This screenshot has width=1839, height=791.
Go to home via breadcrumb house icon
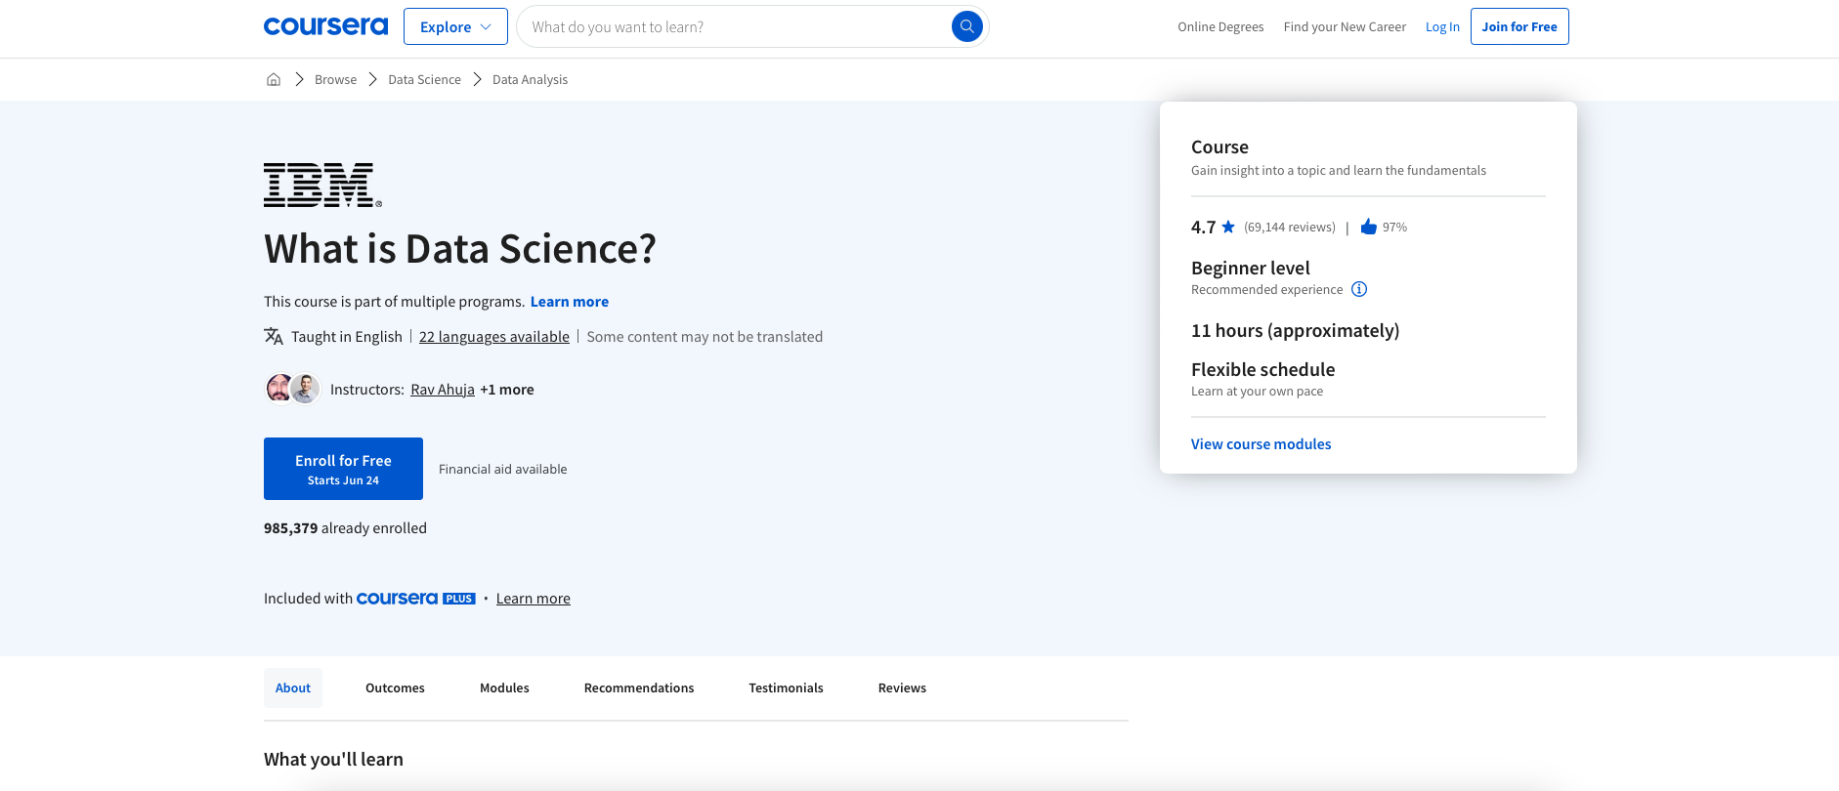click(274, 79)
